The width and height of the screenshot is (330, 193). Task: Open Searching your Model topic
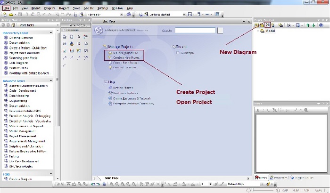pos(24,58)
